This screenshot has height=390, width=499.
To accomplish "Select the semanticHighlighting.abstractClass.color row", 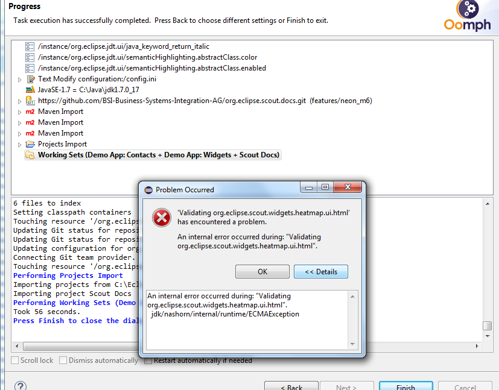I will 147,57.
